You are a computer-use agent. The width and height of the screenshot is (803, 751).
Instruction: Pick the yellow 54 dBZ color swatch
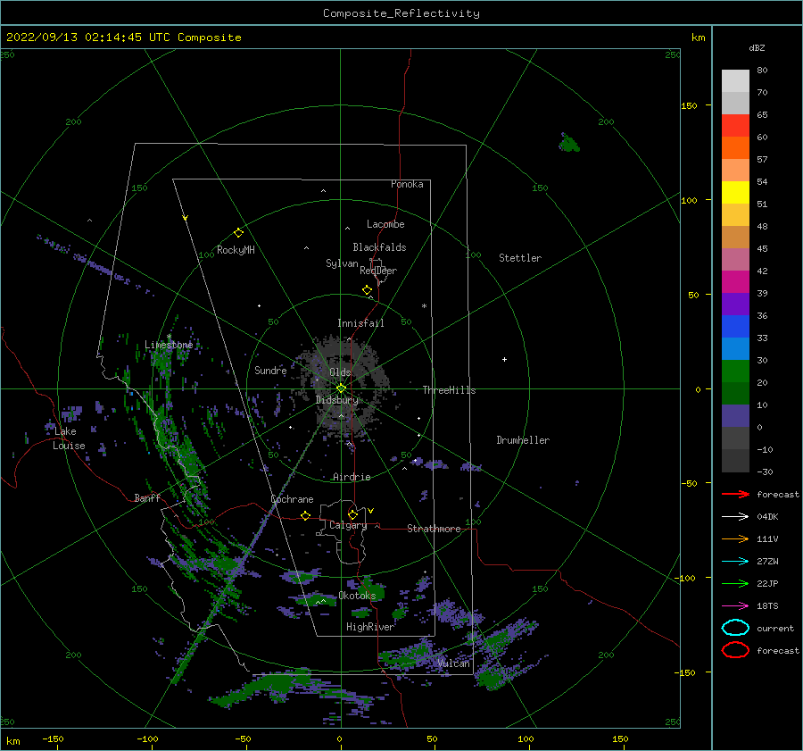(735, 192)
